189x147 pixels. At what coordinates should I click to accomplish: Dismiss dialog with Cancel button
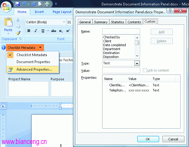pyautogui.click(x=173, y=139)
